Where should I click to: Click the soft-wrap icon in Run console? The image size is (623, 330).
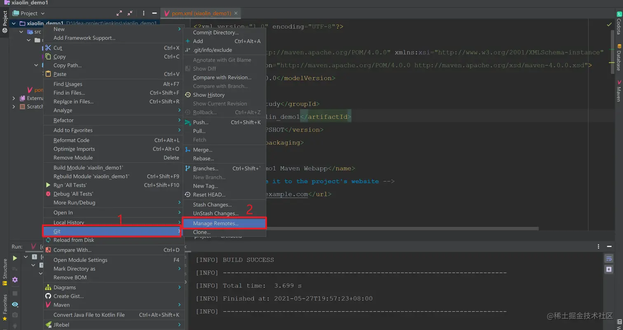(609, 259)
